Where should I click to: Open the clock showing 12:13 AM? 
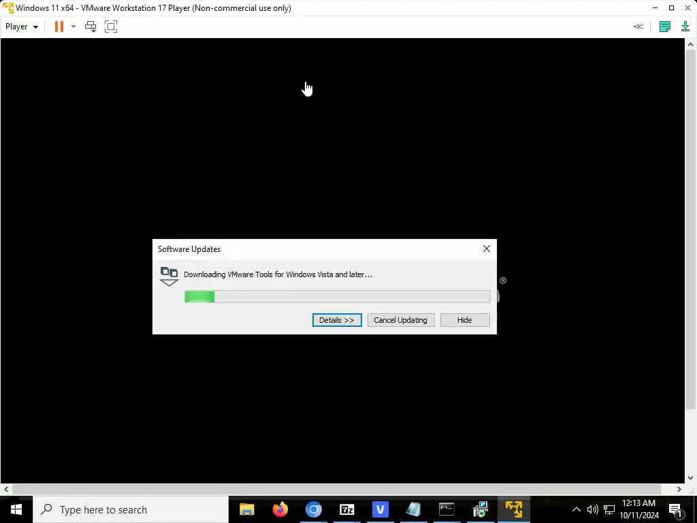pos(638,509)
